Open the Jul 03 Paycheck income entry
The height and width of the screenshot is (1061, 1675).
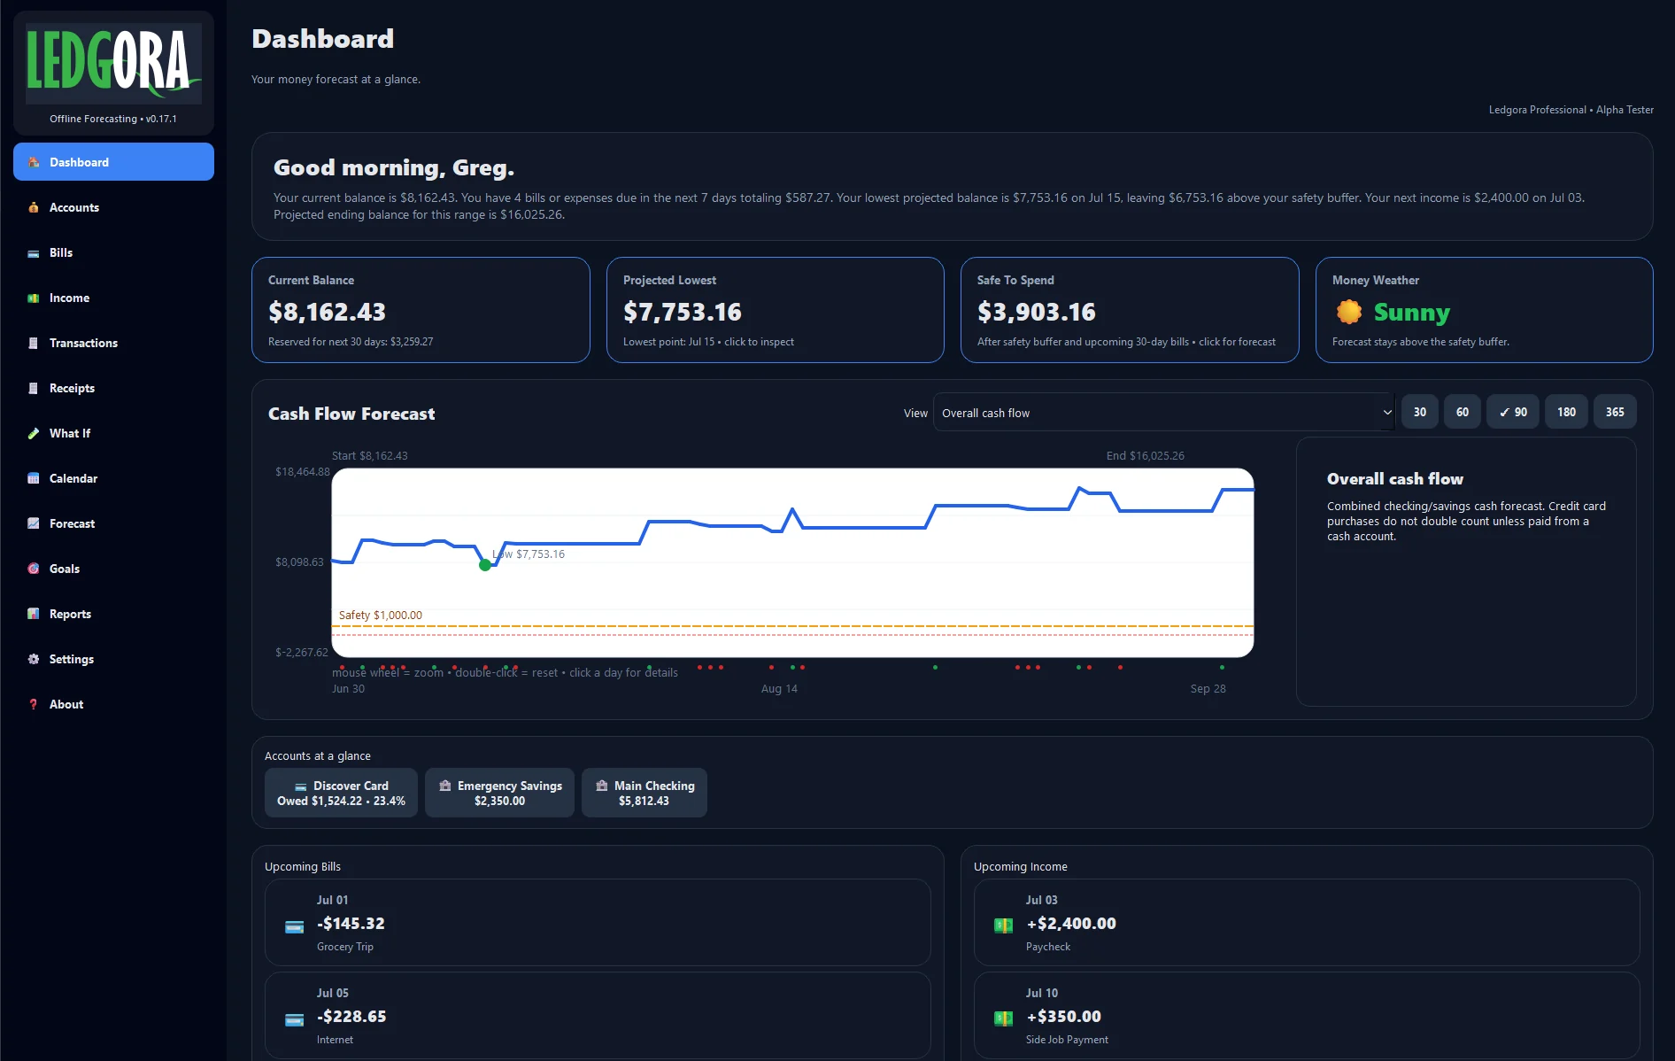coord(1307,922)
